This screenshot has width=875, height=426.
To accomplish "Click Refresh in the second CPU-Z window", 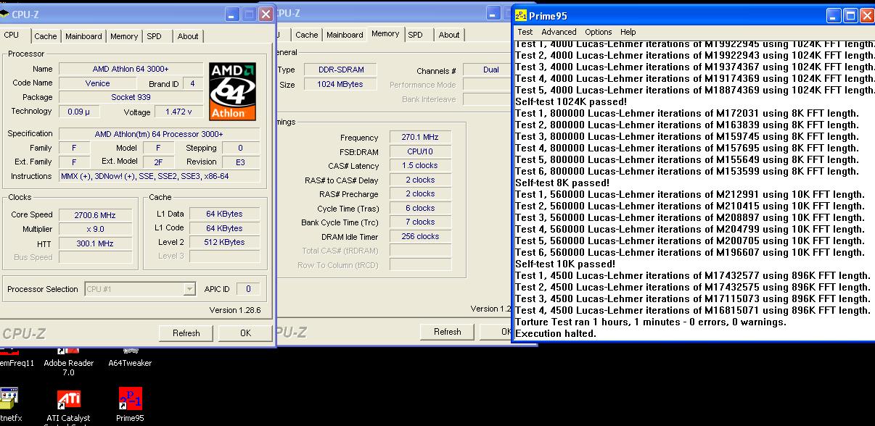I will 448,332.
